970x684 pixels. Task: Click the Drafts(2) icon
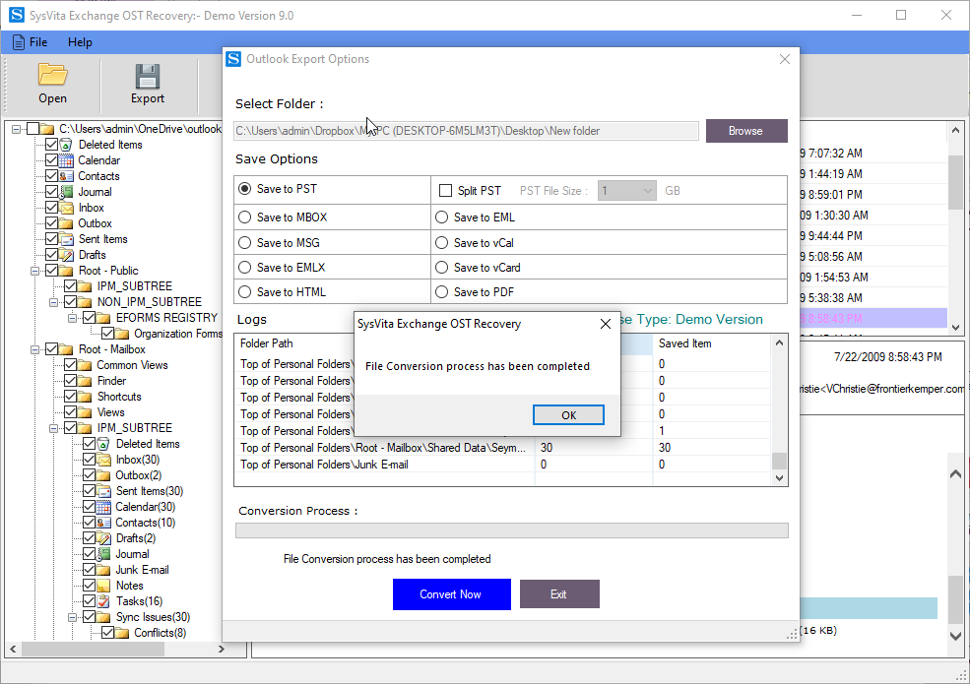104,538
